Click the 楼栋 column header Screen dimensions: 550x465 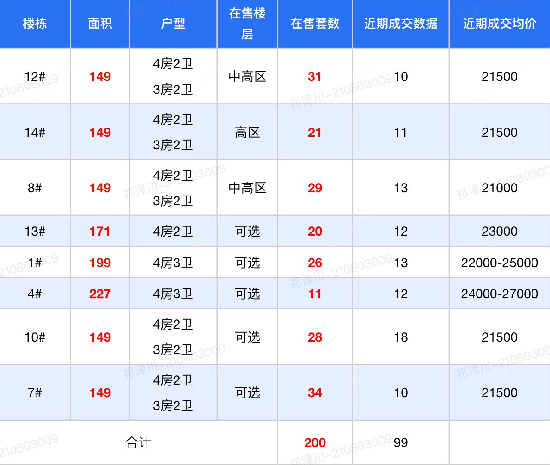35,24
